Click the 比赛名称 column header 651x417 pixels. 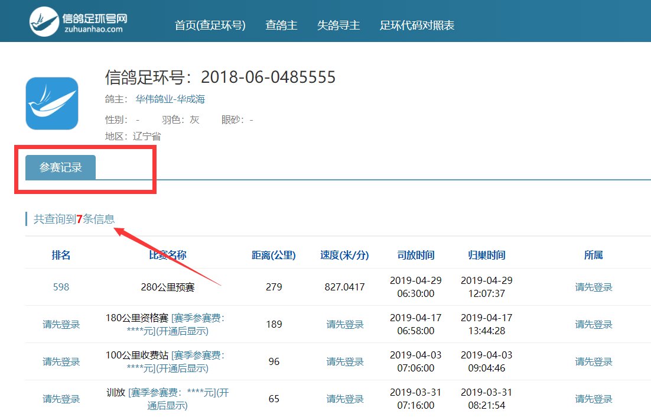(x=167, y=254)
